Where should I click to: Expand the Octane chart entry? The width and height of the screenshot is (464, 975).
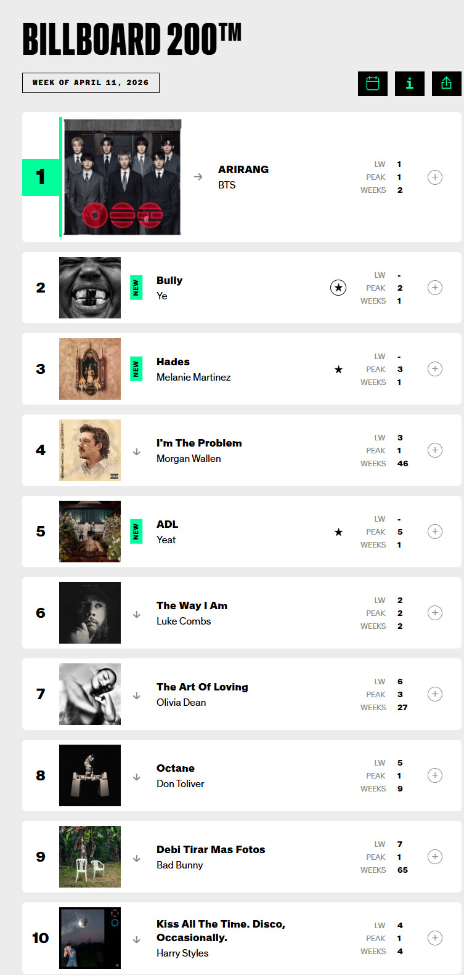[435, 775]
